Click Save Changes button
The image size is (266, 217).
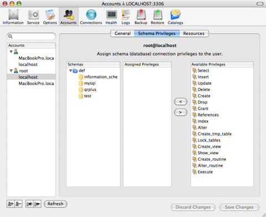(x=239, y=207)
